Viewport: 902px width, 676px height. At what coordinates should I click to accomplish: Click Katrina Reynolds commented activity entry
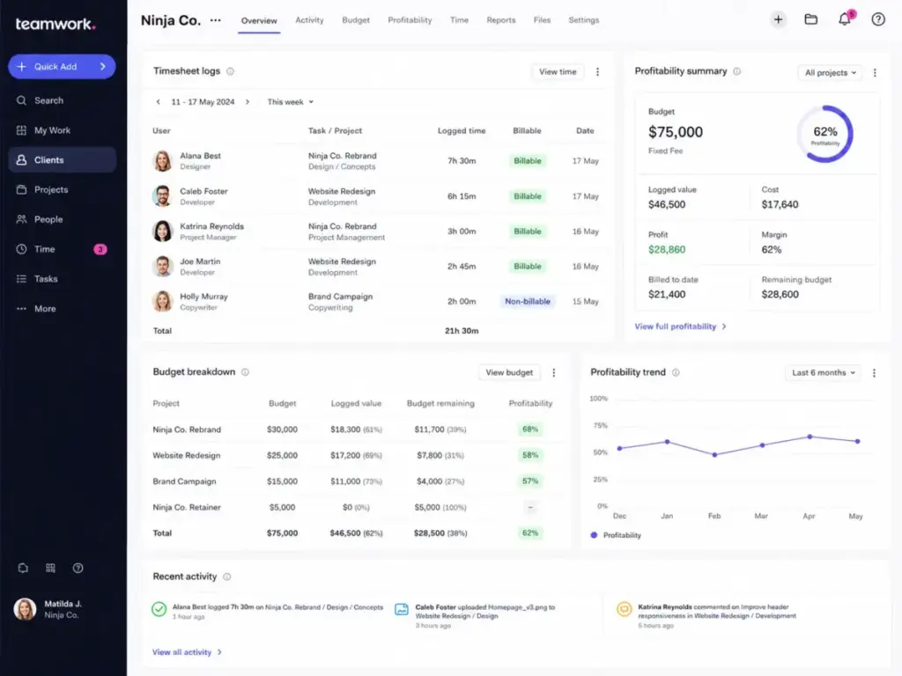click(x=707, y=615)
